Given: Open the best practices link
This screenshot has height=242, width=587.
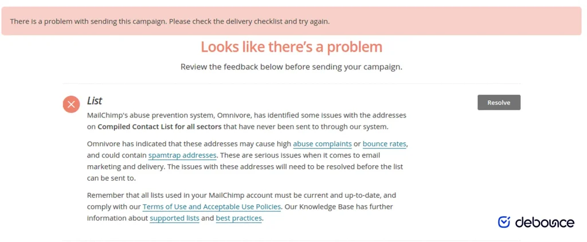Looking at the screenshot, I should (x=239, y=218).
